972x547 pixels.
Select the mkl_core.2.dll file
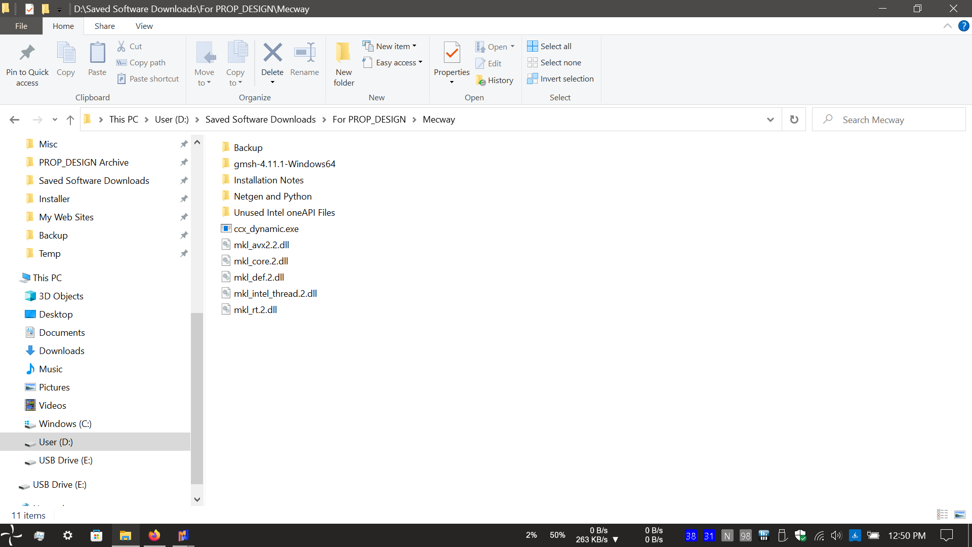click(255, 261)
